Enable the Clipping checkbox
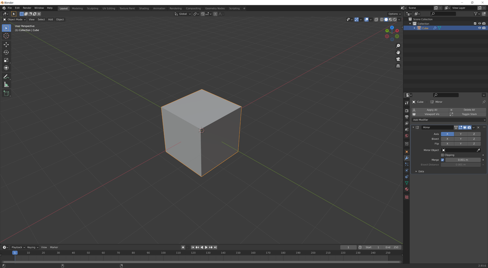 pos(442,155)
